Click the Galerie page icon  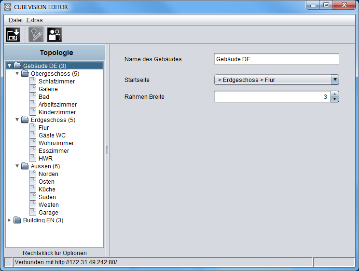pyautogui.click(x=33, y=89)
